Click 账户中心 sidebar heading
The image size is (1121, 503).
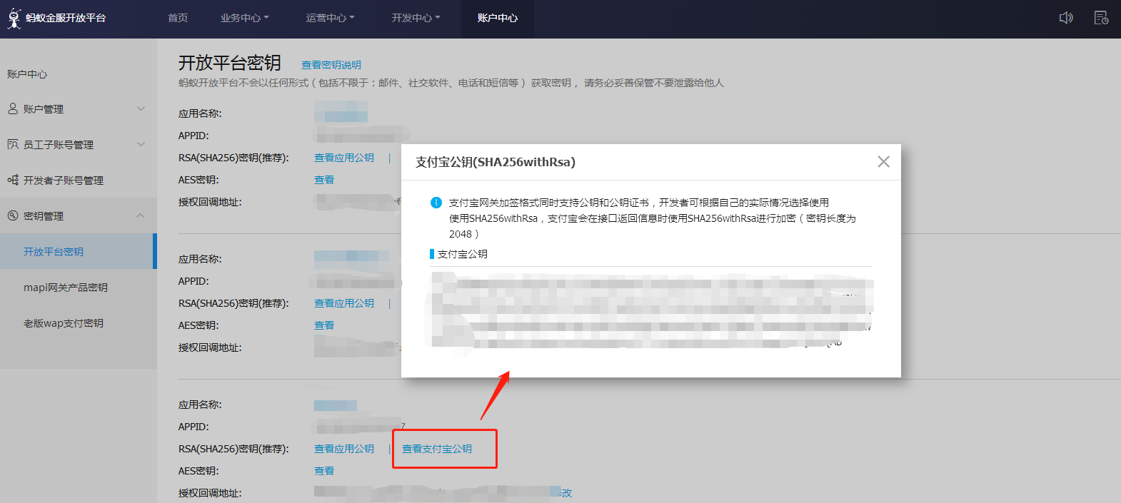[27, 74]
